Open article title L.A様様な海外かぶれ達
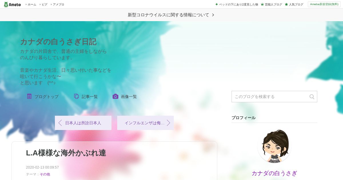 66,153
